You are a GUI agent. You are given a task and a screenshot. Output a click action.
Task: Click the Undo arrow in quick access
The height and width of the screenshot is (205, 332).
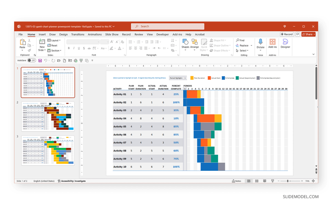45,60
